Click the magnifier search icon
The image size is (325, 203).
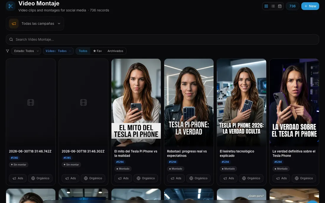click(11, 40)
